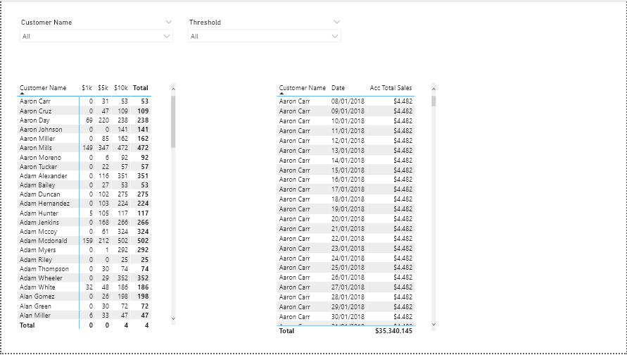627x355 pixels.
Task: Click date 15/01/2018 in right table
Action: pos(348,170)
